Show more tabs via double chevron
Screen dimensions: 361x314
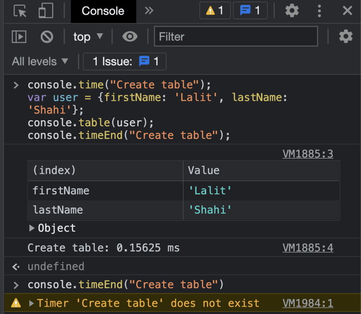149,11
